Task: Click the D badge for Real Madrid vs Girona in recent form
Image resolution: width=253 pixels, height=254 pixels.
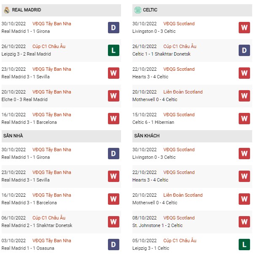Action: point(113,27)
